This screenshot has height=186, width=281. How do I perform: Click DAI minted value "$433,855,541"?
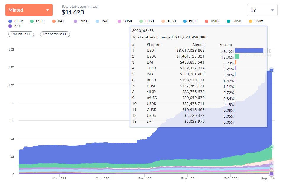pyautogui.click(x=192, y=62)
